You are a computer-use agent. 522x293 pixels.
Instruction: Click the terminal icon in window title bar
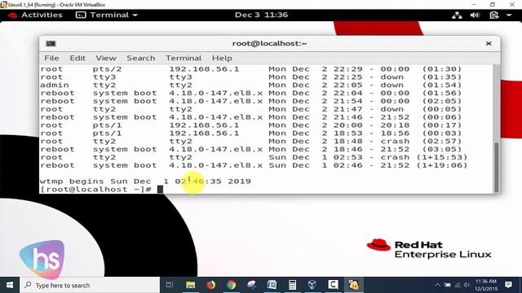[51, 43]
